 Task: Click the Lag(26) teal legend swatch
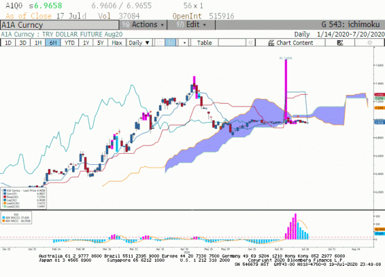[5, 200]
